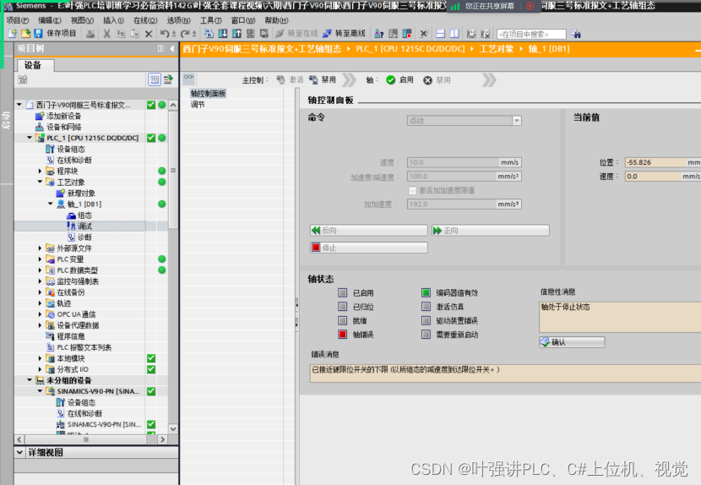Click the 驱动装置错误 status indicator
This screenshot has width=701, height=485.
pyautogui.click(x=426, y=320)
